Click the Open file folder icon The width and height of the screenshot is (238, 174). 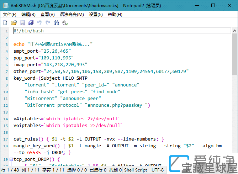(14, 23)
